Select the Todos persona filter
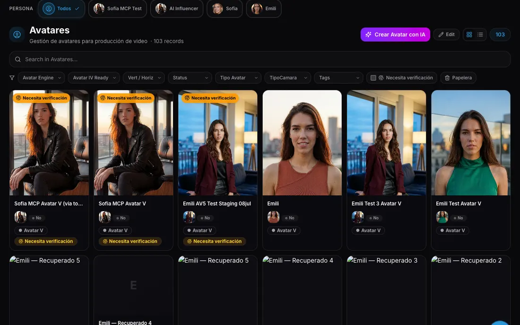 (x=61, y=9)
